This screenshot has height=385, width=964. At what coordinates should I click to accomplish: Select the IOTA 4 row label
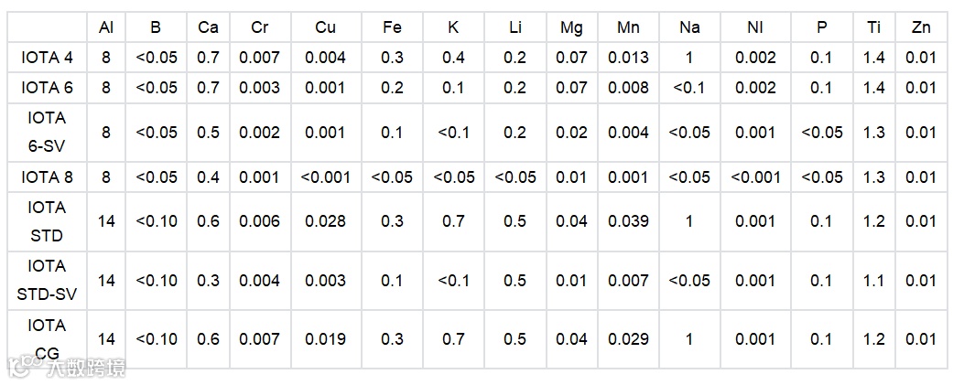(47, 58)
